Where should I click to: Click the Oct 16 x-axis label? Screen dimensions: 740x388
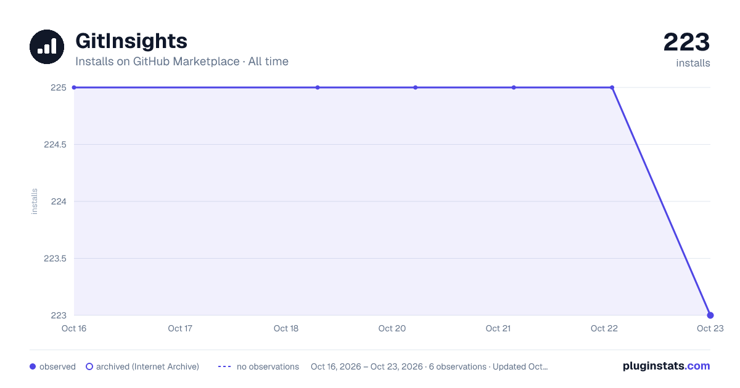click(74, 328)
